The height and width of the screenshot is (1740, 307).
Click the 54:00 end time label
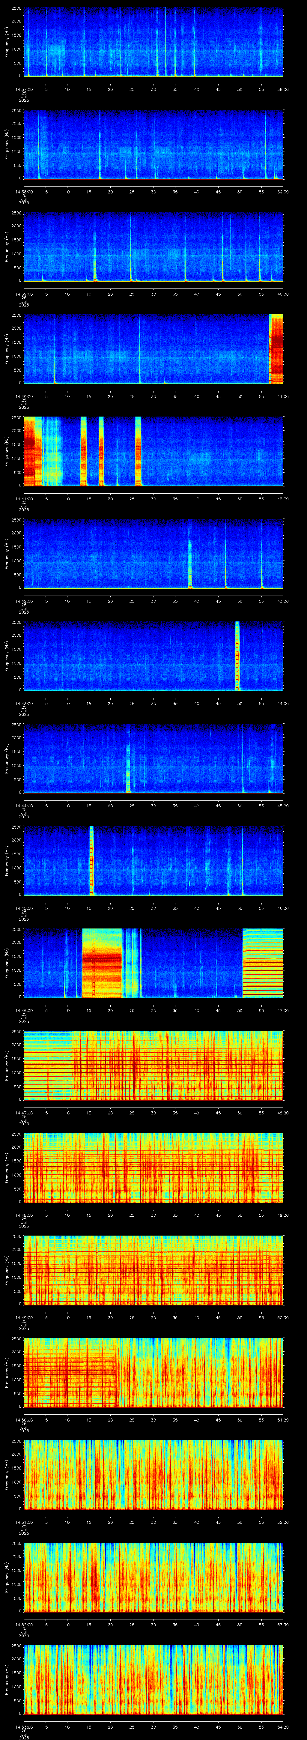coord(283,1727)
